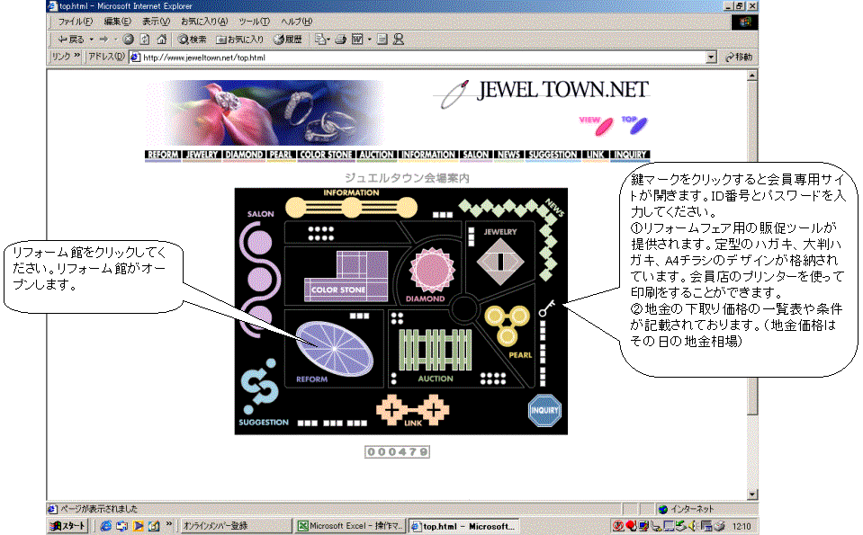The image size is (863, 535).
Task: Click the COLOR STONE navigation bar link
Action: pyautogui.click(x=326, y=155)
